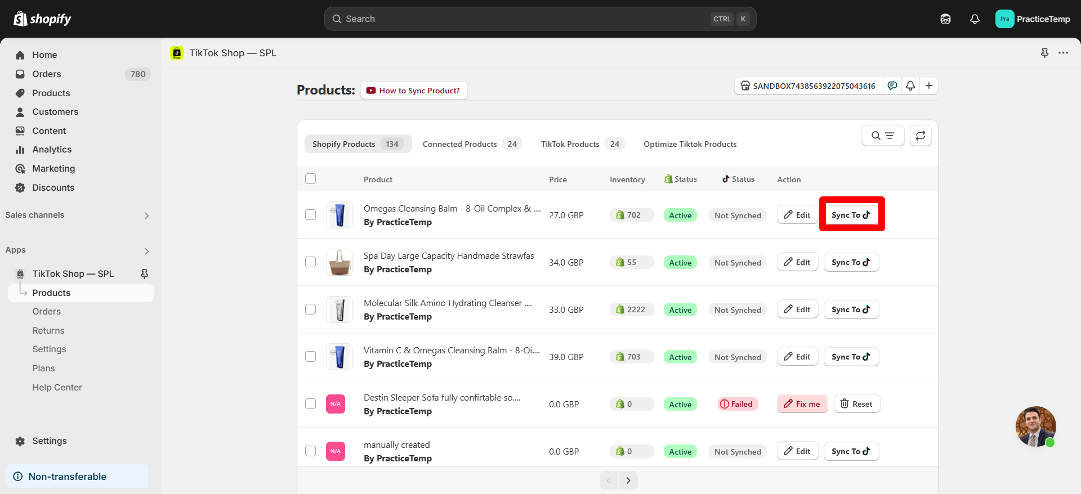Open chat icon next to sandbox ID
The image size is (1081, 494).
[x=892, y=86]
